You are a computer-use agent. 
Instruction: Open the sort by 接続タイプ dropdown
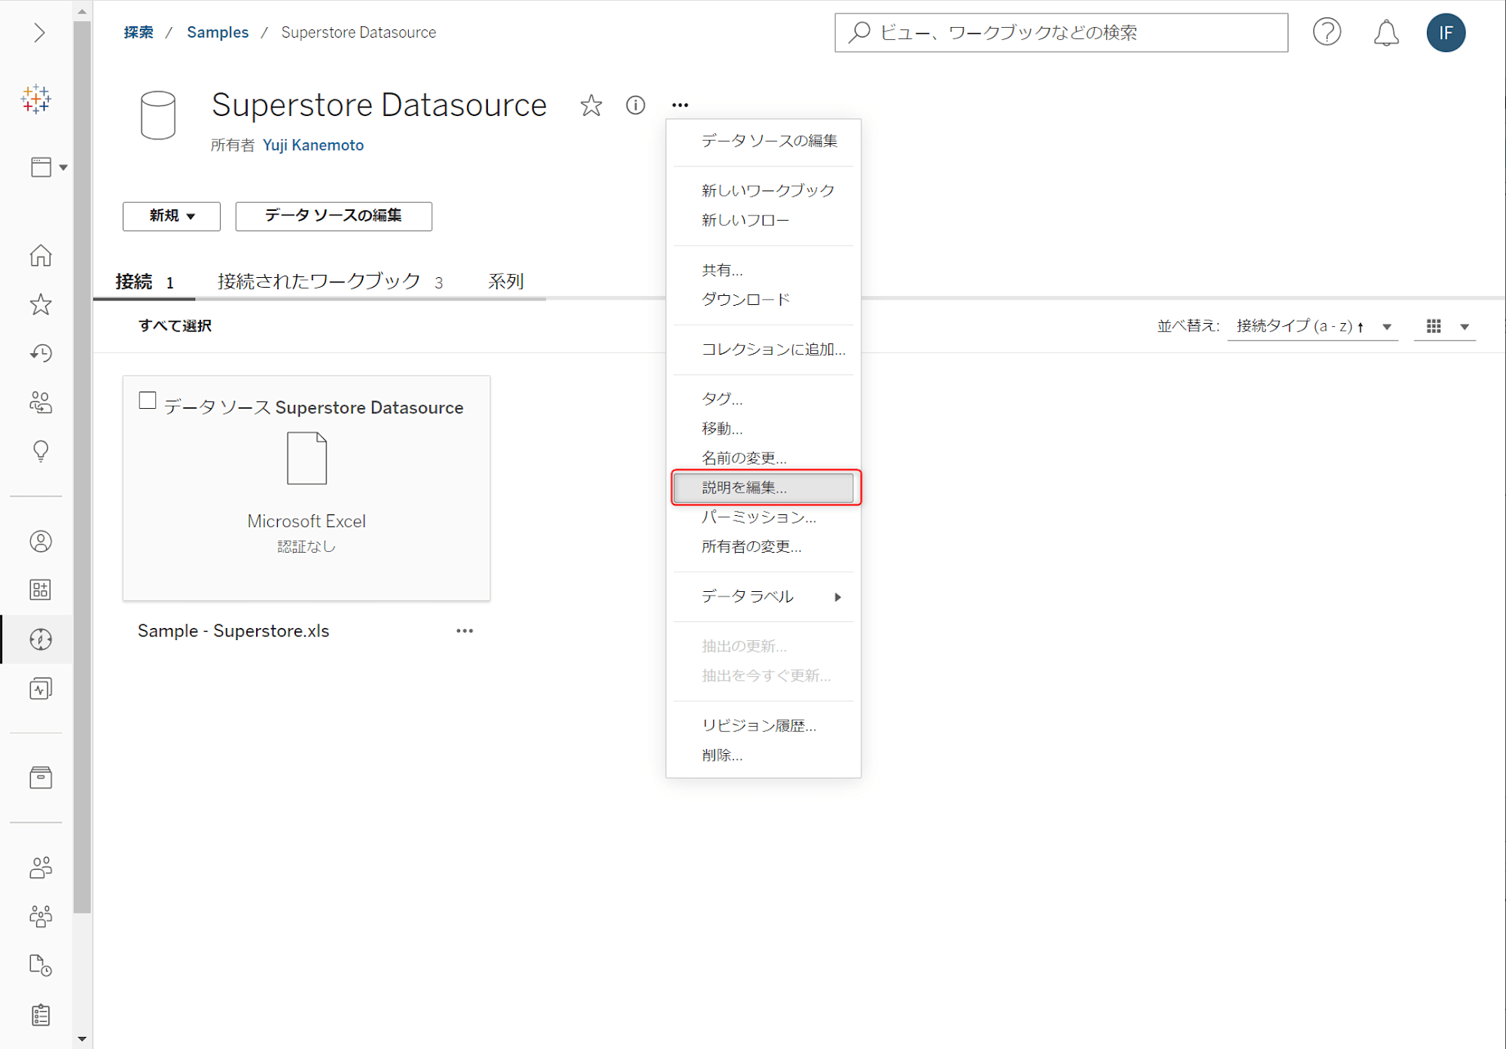[x=1312, y=326]
